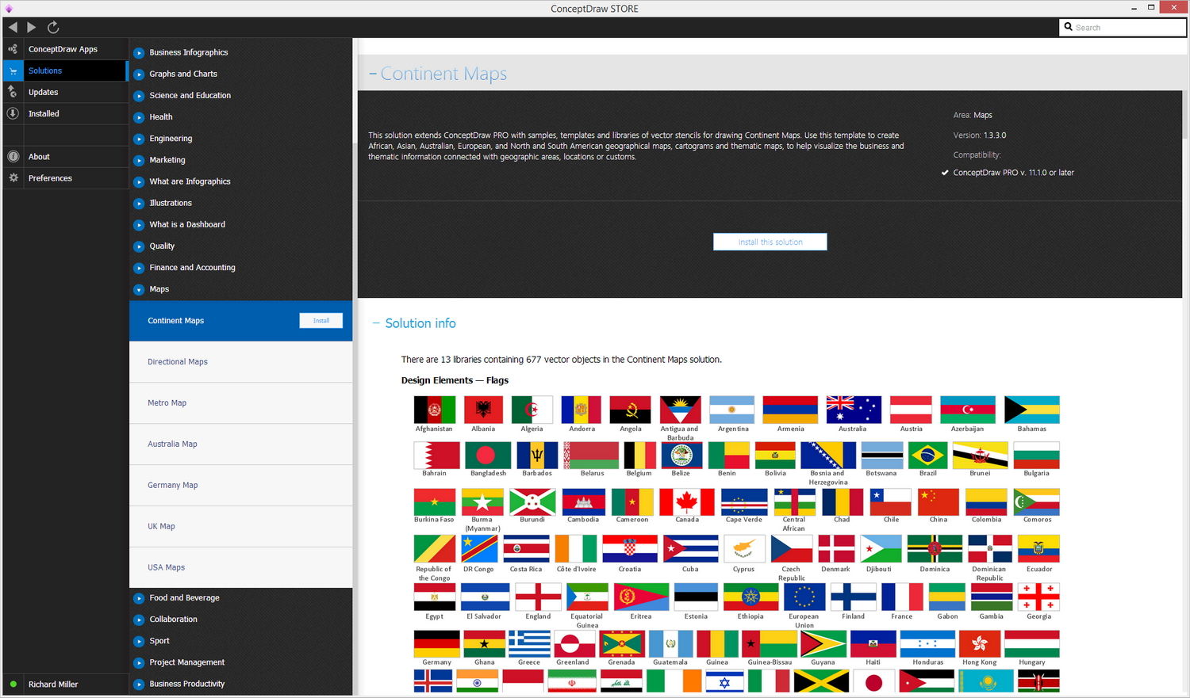Image resolution: width=1190 pixels, height=698 pixels.
Task: Click the green status dot beside Richard Miller
Action: (x=13, y=684)
